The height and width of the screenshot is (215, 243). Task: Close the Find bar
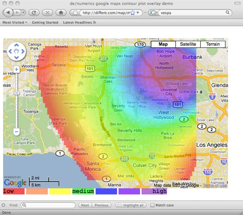(x=3, y=205)
